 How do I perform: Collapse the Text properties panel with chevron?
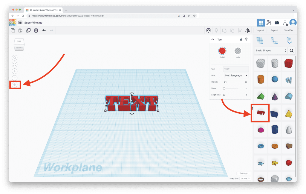213,39
